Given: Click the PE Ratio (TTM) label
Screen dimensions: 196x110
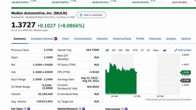Looking at the screenshot, I should [x=66, y=65].
